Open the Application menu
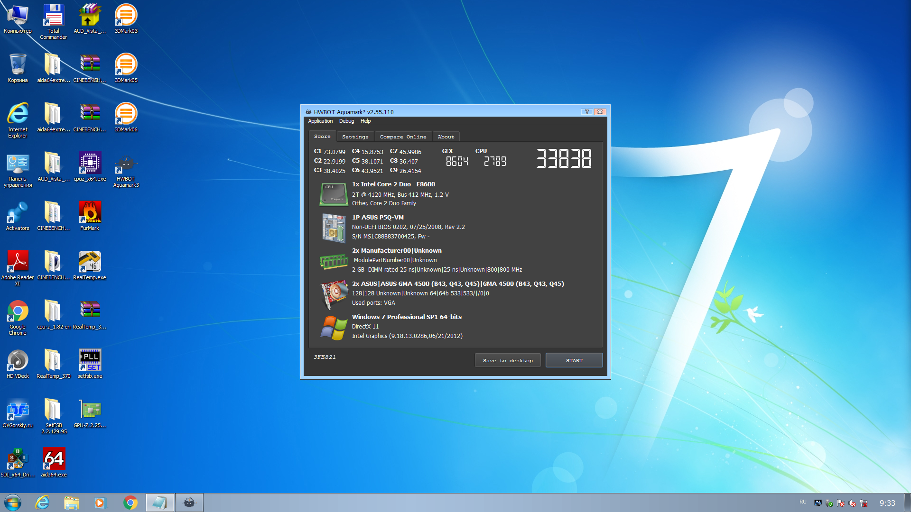 click(320, 121)
